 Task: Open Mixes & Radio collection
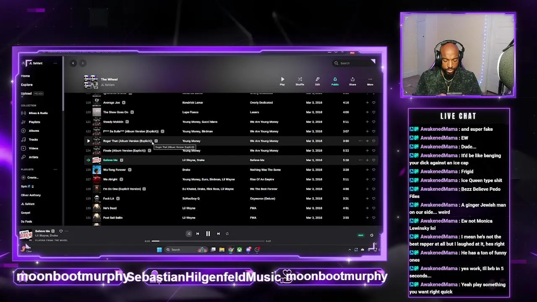34,113
